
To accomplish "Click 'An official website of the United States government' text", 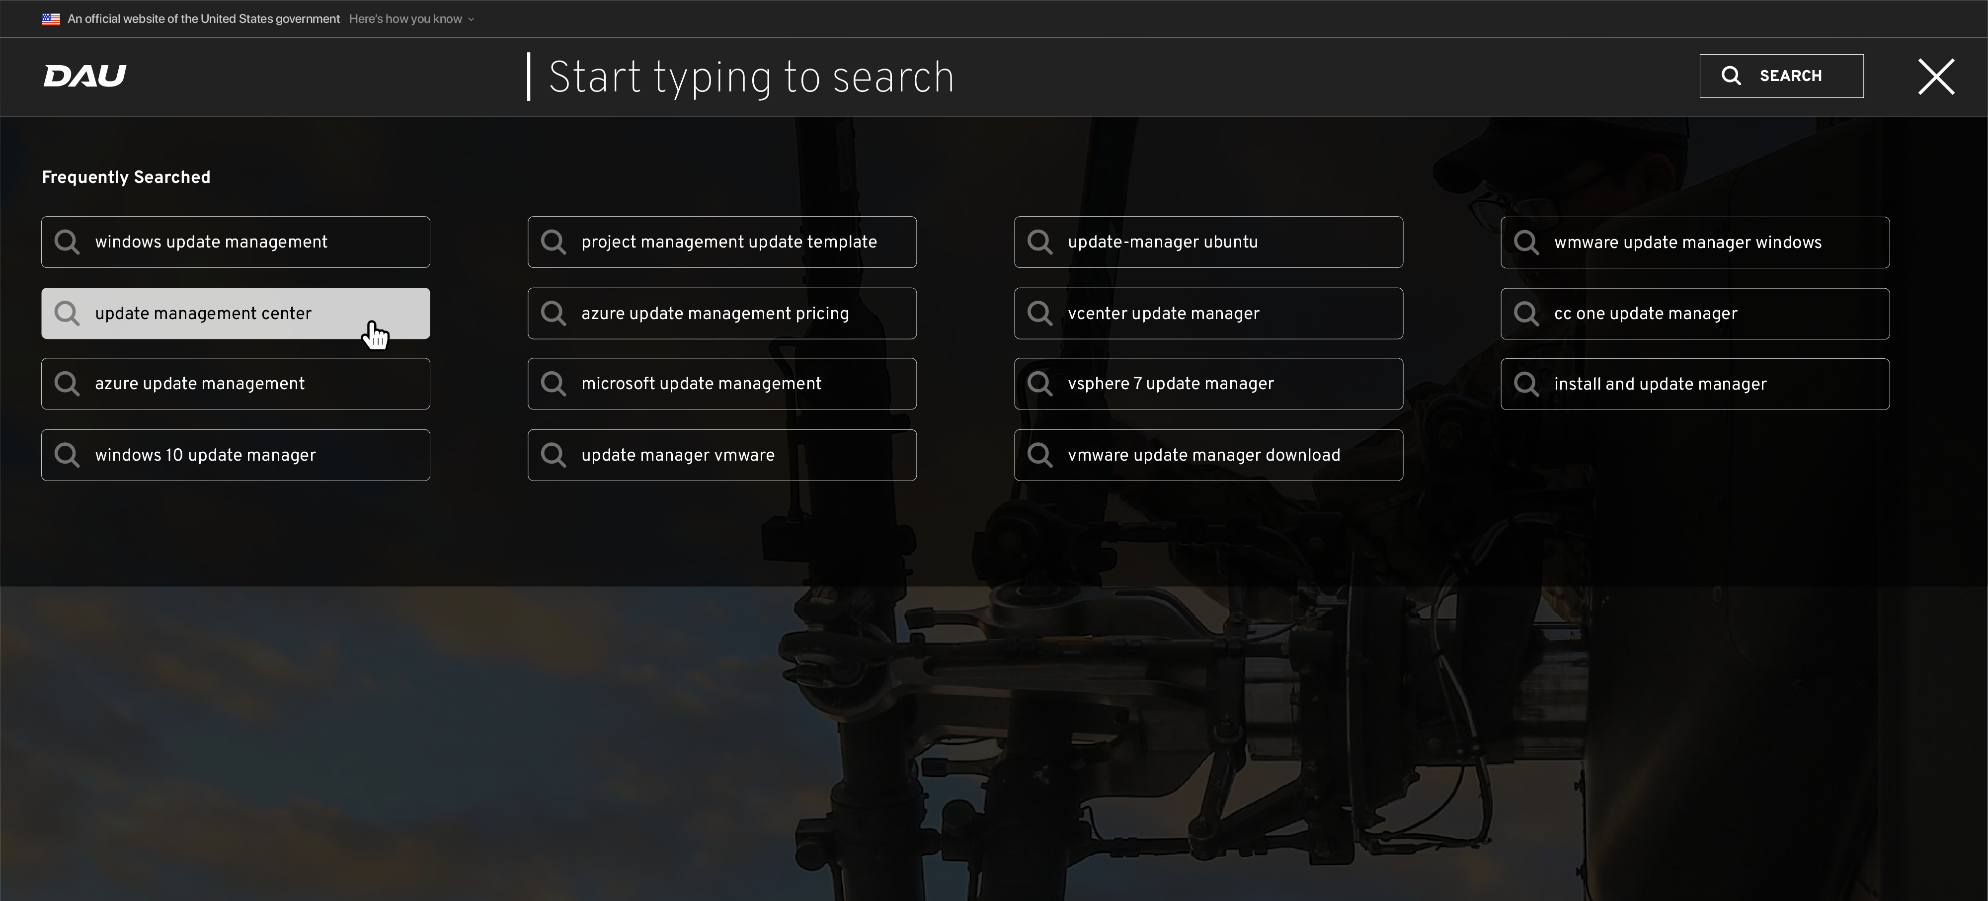I will [204, 18].
